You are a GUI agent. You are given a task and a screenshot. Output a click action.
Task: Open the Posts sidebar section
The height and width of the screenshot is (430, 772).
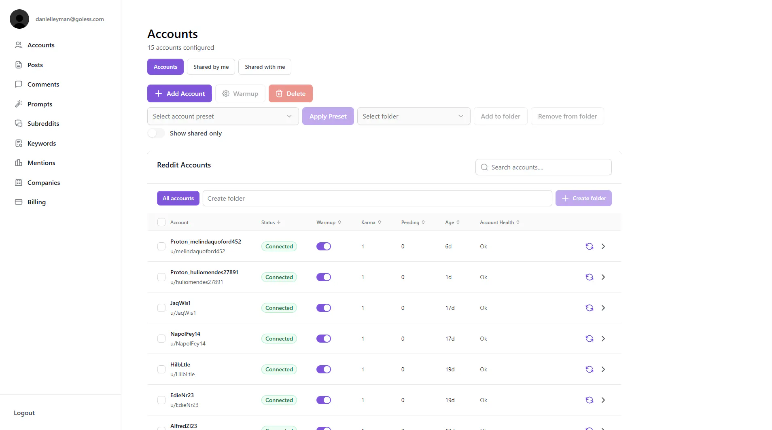tap(29, 65)
